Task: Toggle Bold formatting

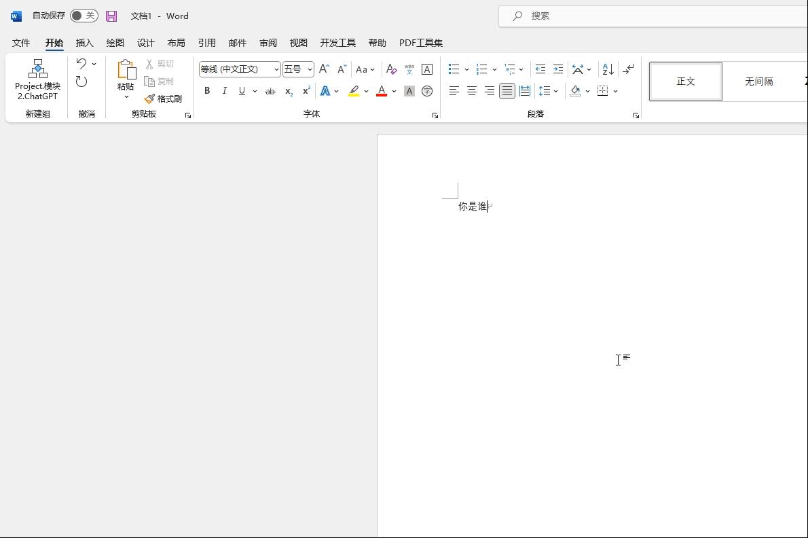Action: [207, 91]
